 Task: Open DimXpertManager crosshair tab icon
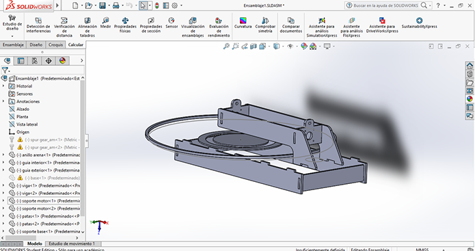pyautogui.click(x=49, y=61)
